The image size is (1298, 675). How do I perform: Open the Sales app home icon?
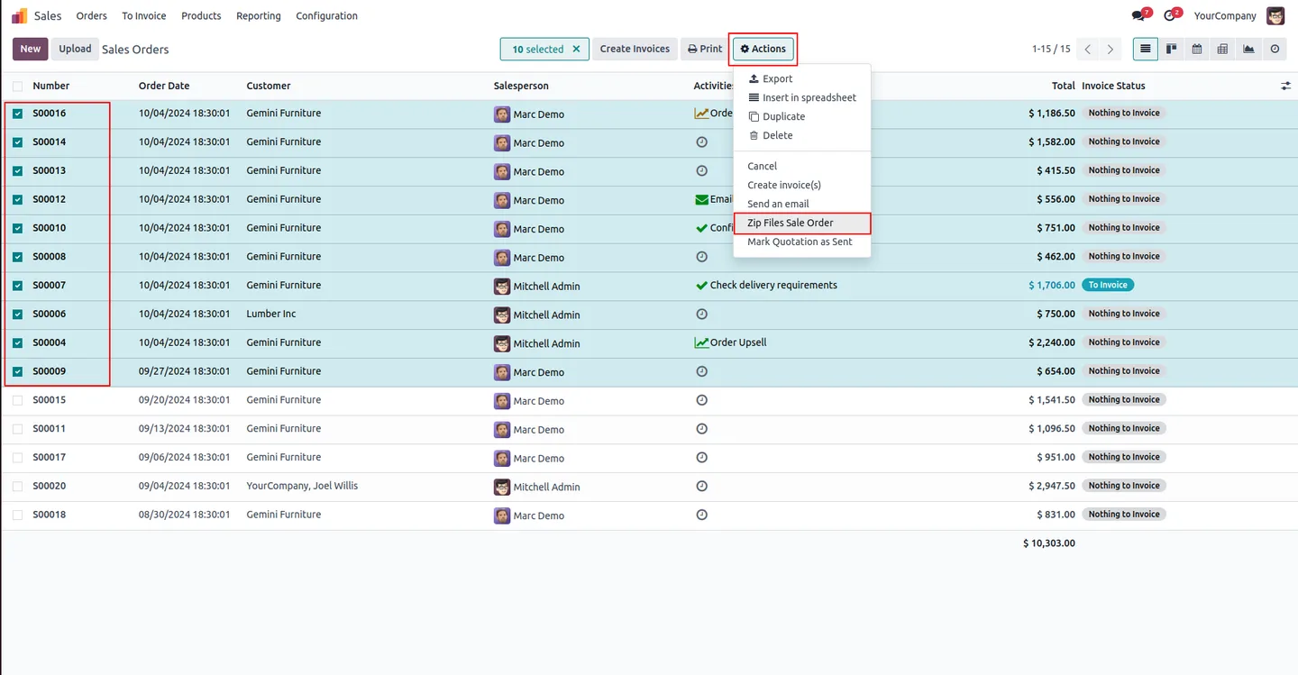coord(19,16)
